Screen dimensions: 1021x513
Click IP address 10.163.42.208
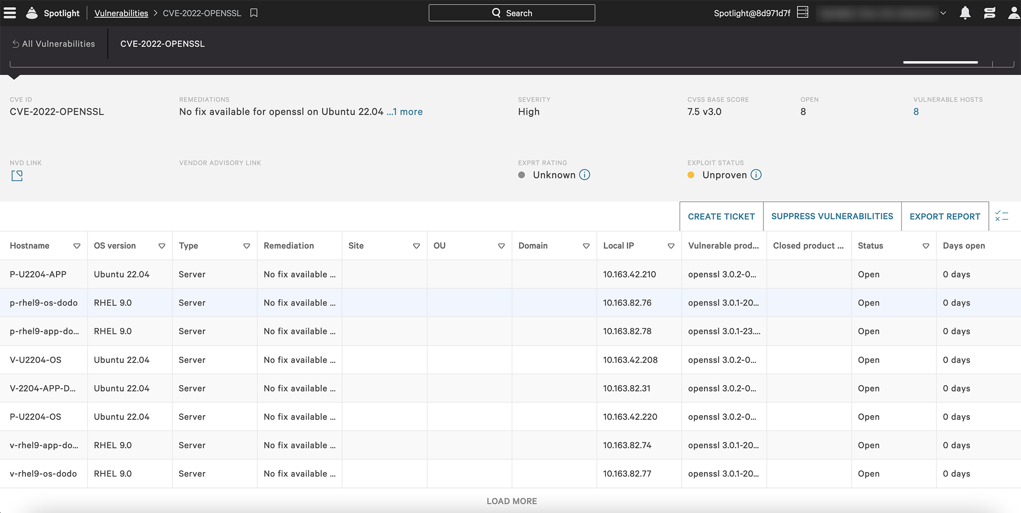pos(630,360)
